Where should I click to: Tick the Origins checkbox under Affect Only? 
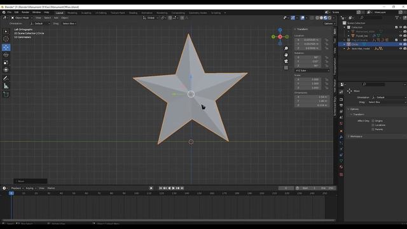point(373,121)
